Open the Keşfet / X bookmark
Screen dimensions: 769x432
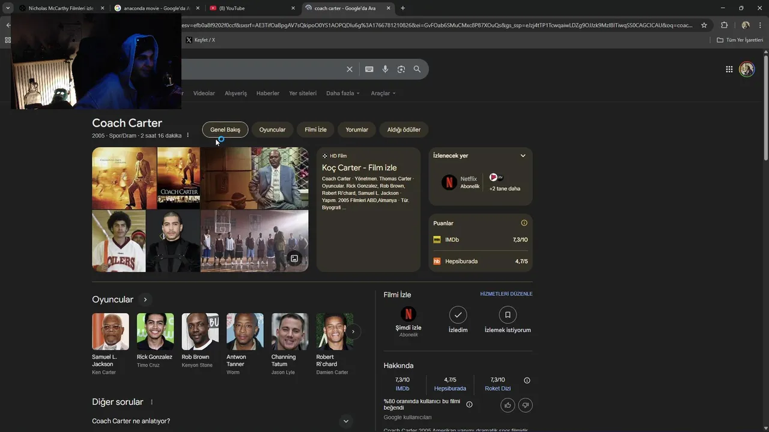[200, 40]
